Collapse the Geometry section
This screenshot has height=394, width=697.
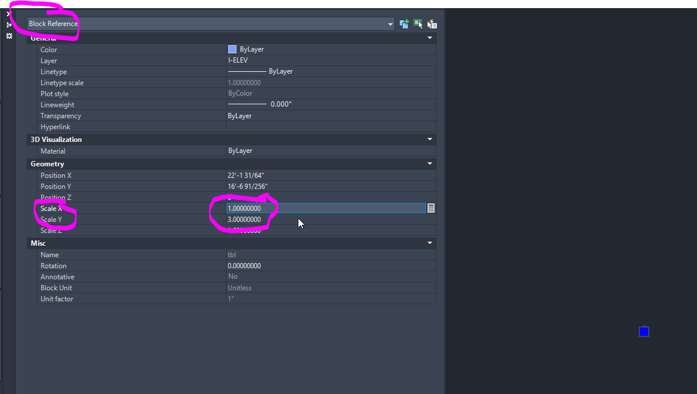429,164
